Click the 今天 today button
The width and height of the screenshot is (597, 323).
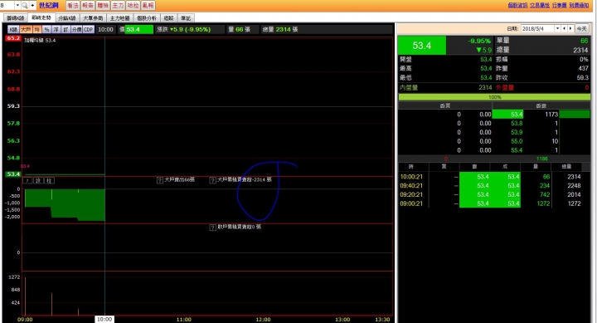581,28
